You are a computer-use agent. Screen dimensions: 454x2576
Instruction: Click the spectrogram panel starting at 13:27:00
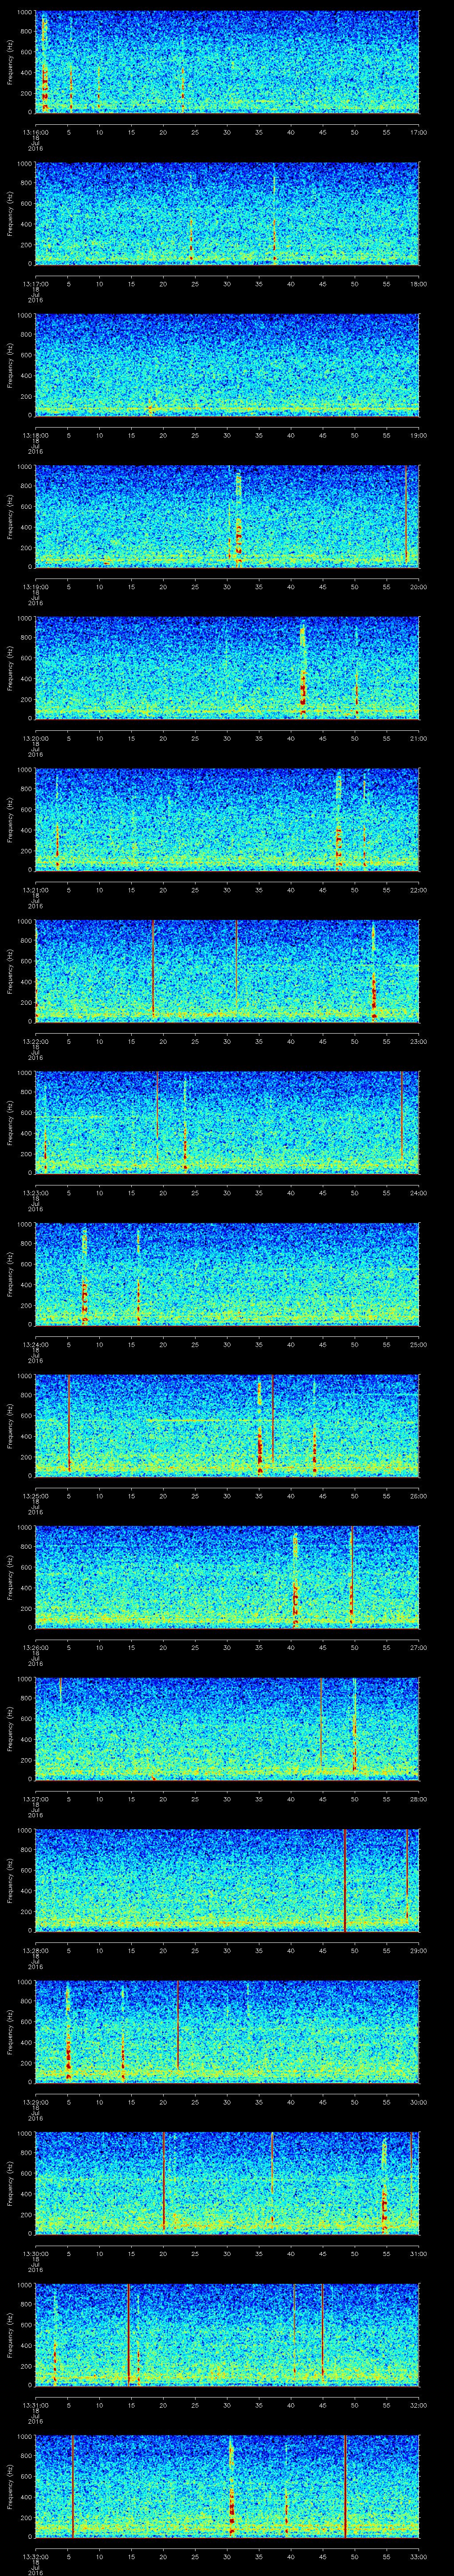(227, 1728)
